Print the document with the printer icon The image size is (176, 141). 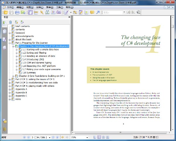click(17, 12)
